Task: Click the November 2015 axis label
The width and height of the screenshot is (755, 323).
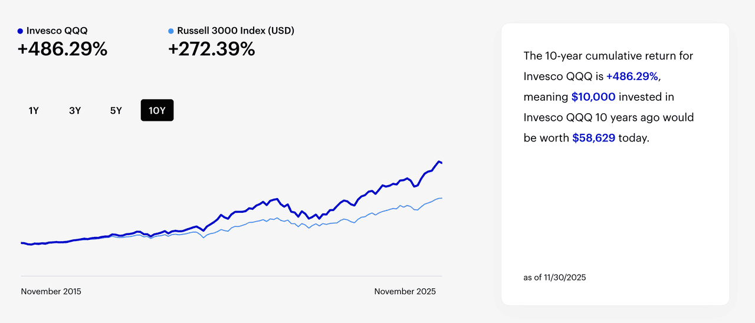Action: point(51,292)
